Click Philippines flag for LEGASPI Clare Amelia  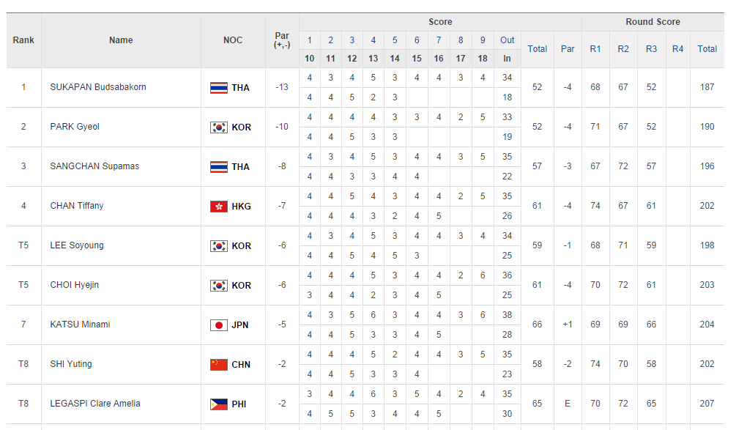(219, 404)
